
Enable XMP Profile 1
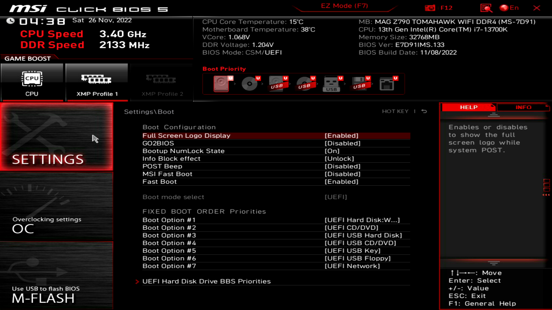[97, 82]
